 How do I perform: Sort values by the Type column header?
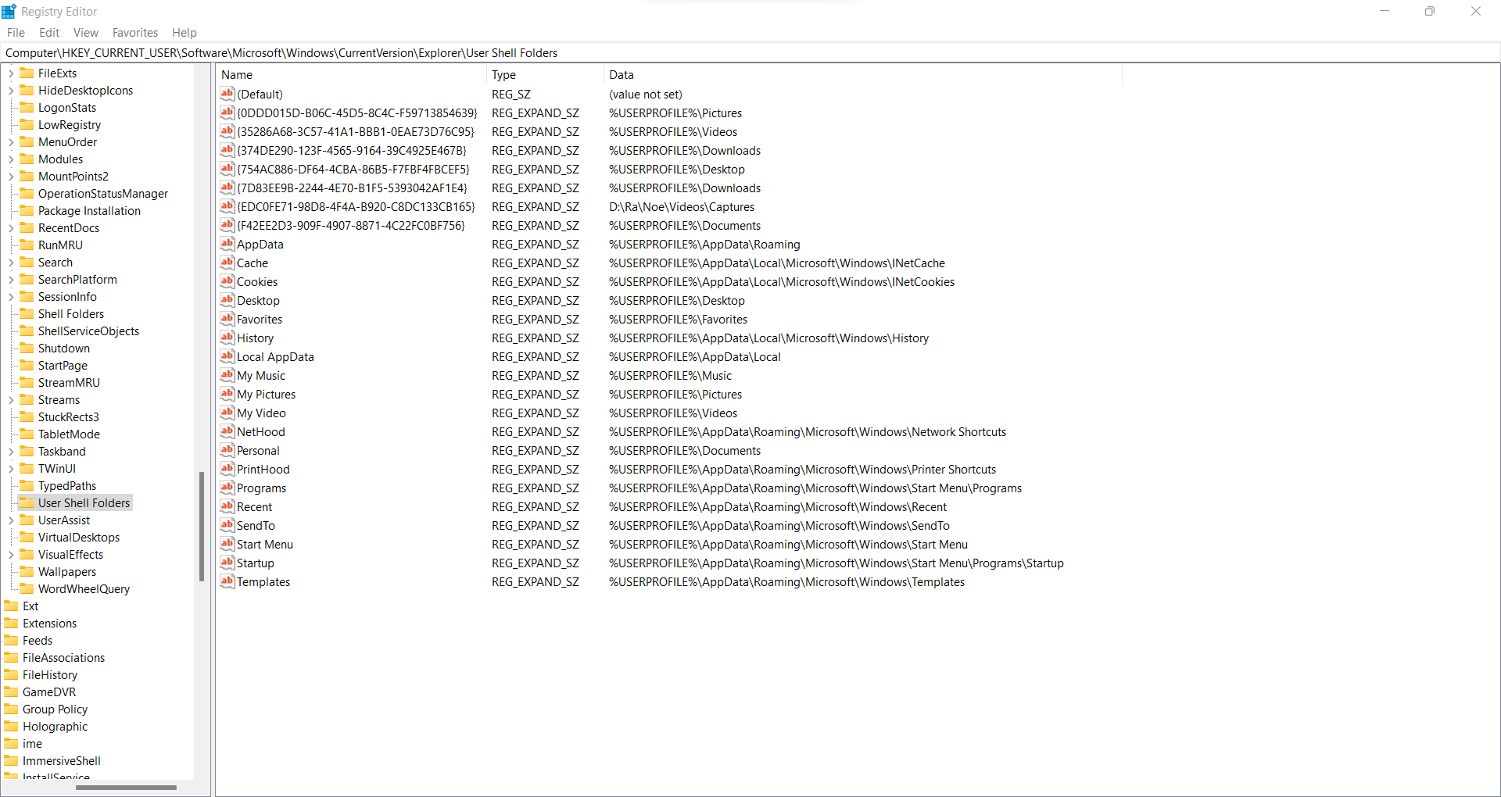click(545, 75)
